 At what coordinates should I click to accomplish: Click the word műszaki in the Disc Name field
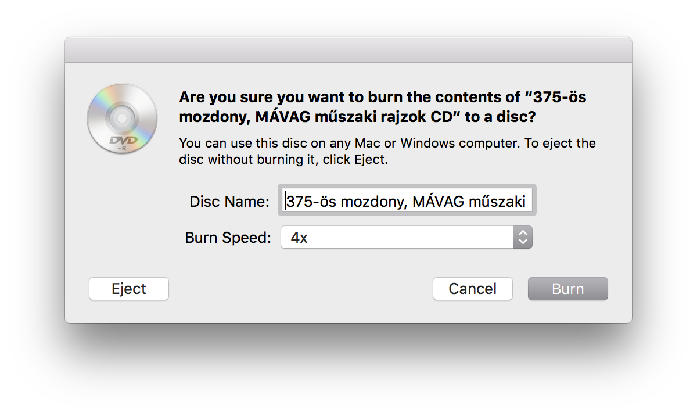pos(497,202)
